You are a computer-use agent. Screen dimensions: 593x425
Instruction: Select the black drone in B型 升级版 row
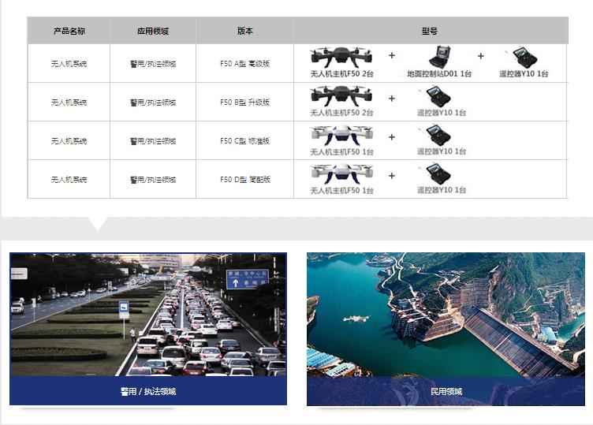[341, 95]
